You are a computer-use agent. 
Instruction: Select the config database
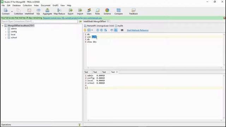[x=14, y=31]
